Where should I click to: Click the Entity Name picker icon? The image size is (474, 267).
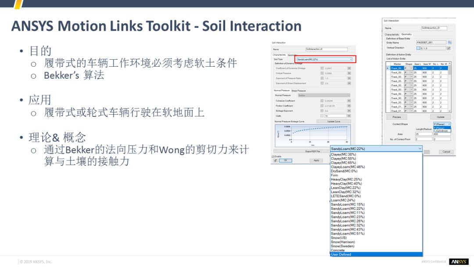449,43
